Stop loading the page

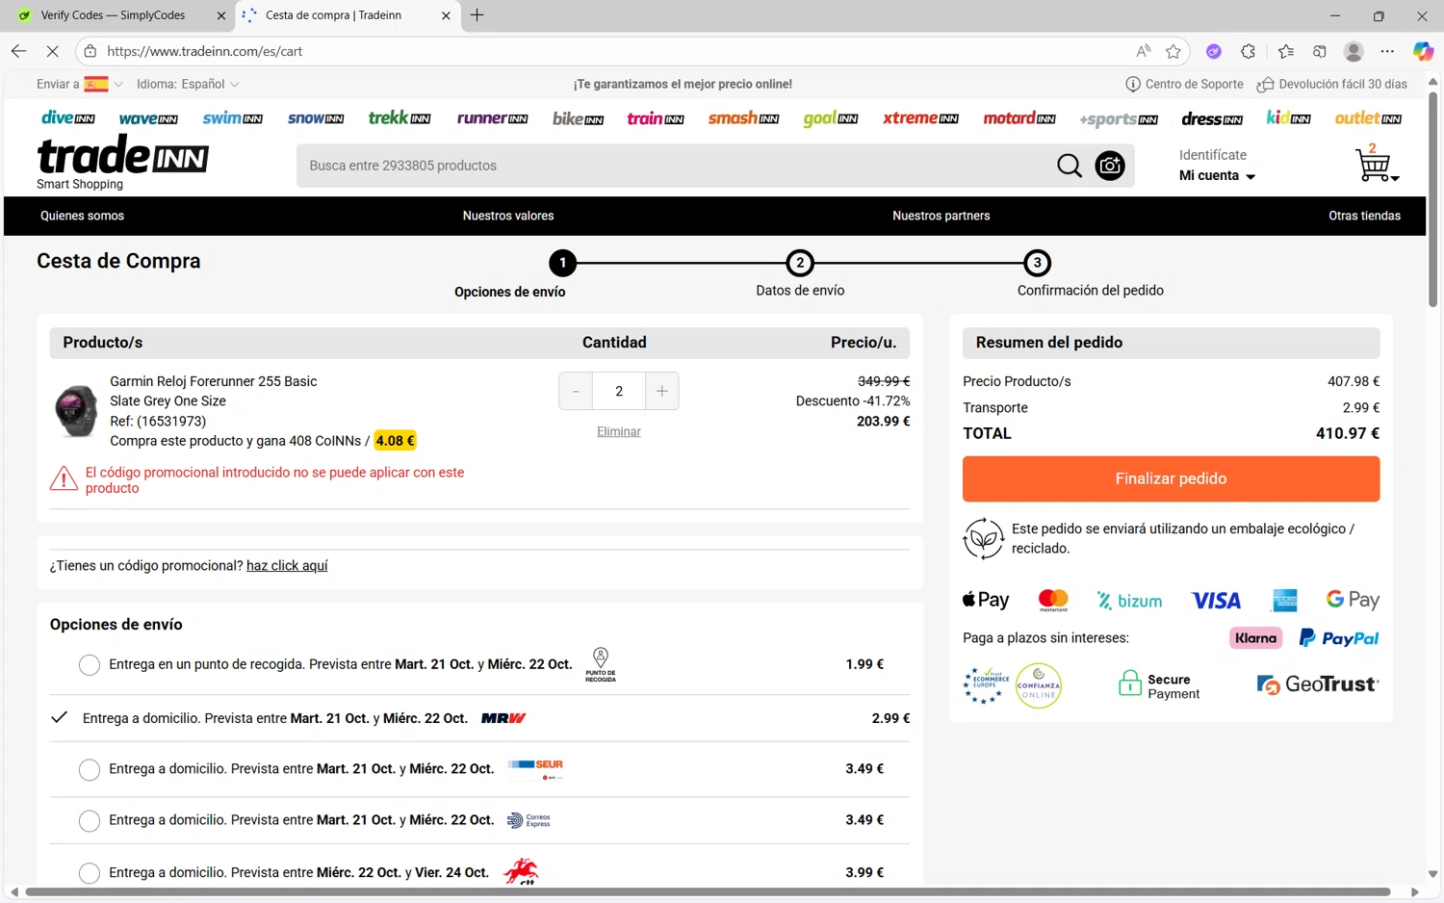[x=52, y=51]
